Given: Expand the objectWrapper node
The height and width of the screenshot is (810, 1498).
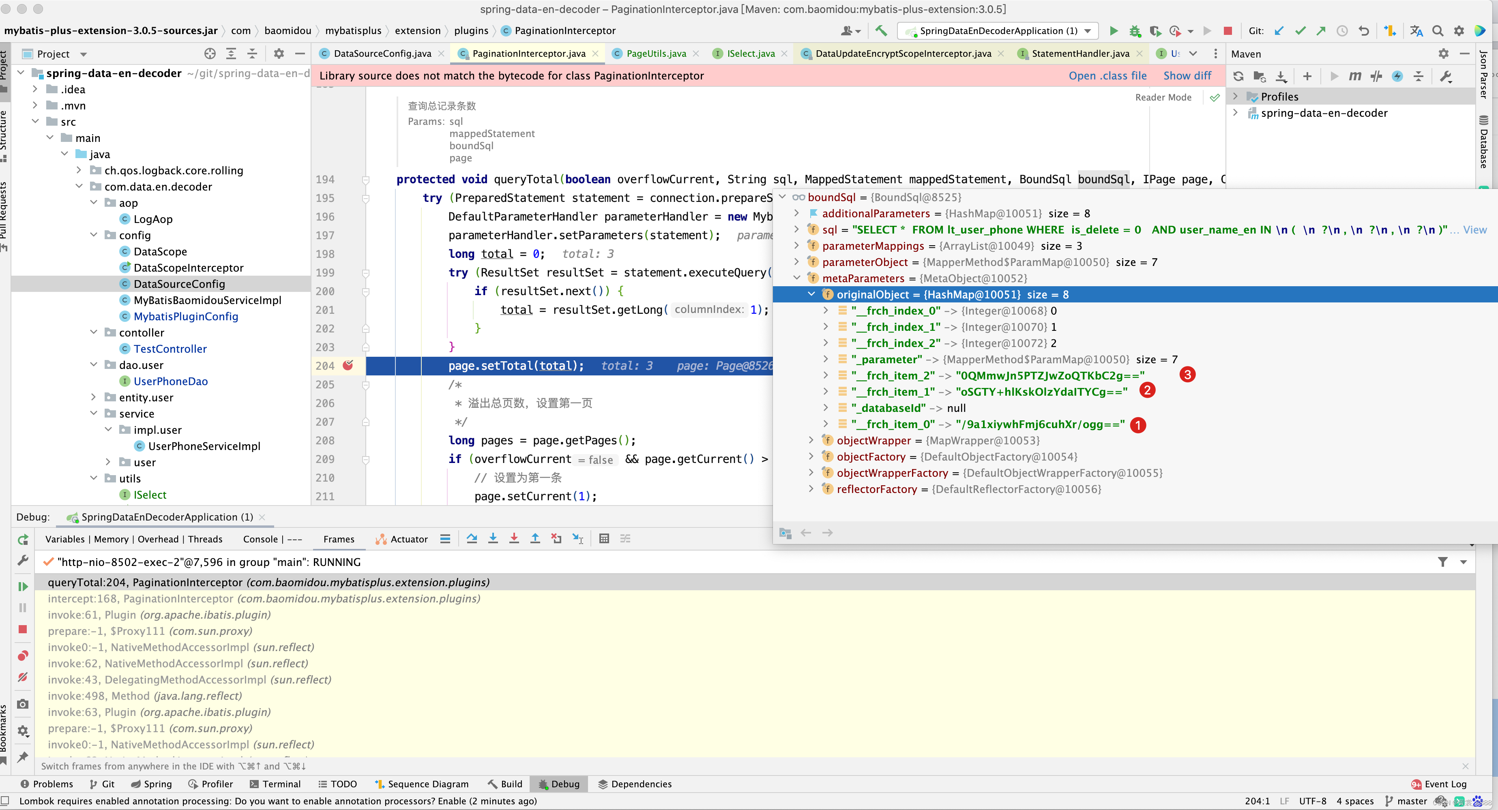Looking at the screenshot, I should pyautogui.click(x=811, y=440).
